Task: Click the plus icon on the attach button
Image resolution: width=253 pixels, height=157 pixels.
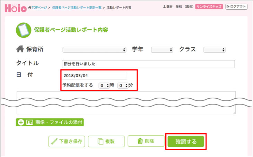Action: tap(21, 122)
